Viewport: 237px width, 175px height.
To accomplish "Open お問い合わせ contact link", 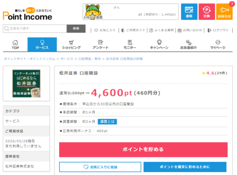I will pyautogui.click(x=190, y=30).
